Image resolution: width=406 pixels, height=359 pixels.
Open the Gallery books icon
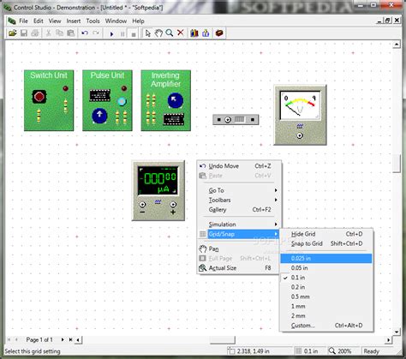point(194,33)
